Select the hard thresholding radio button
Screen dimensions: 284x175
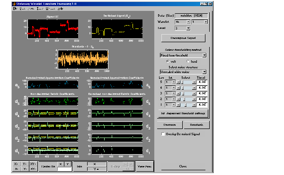tap(188, 61)
